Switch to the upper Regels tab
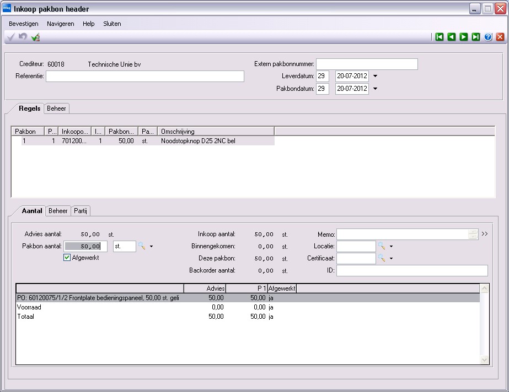Viewport: 509px width, 392px height. [29, 108]
